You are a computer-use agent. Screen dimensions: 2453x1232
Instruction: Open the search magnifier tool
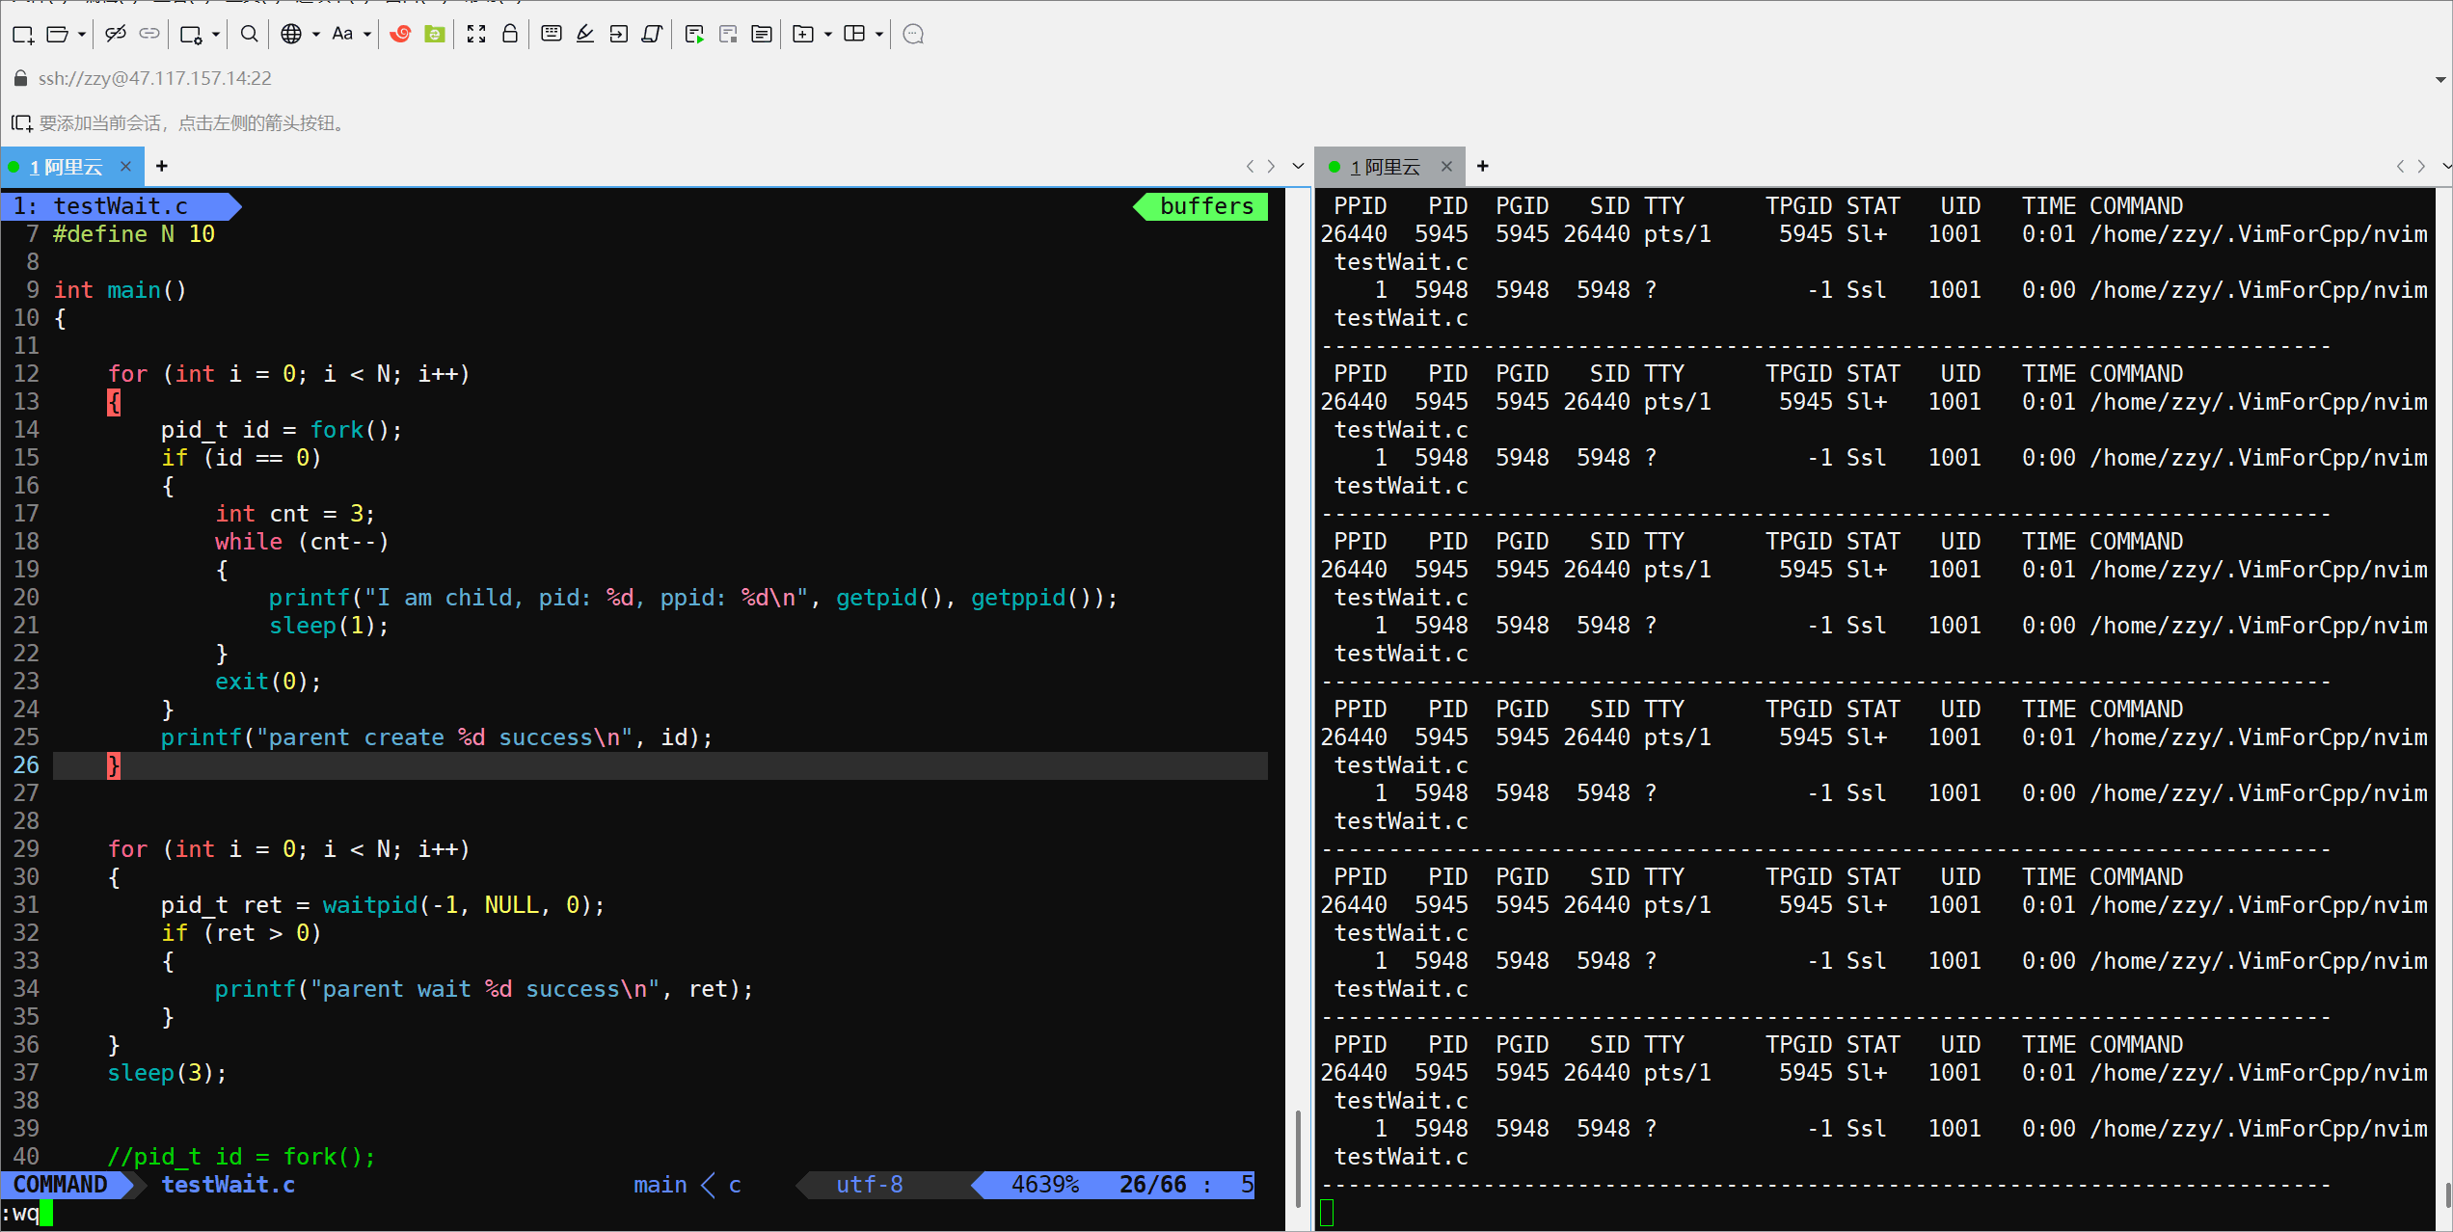(249, 35)
